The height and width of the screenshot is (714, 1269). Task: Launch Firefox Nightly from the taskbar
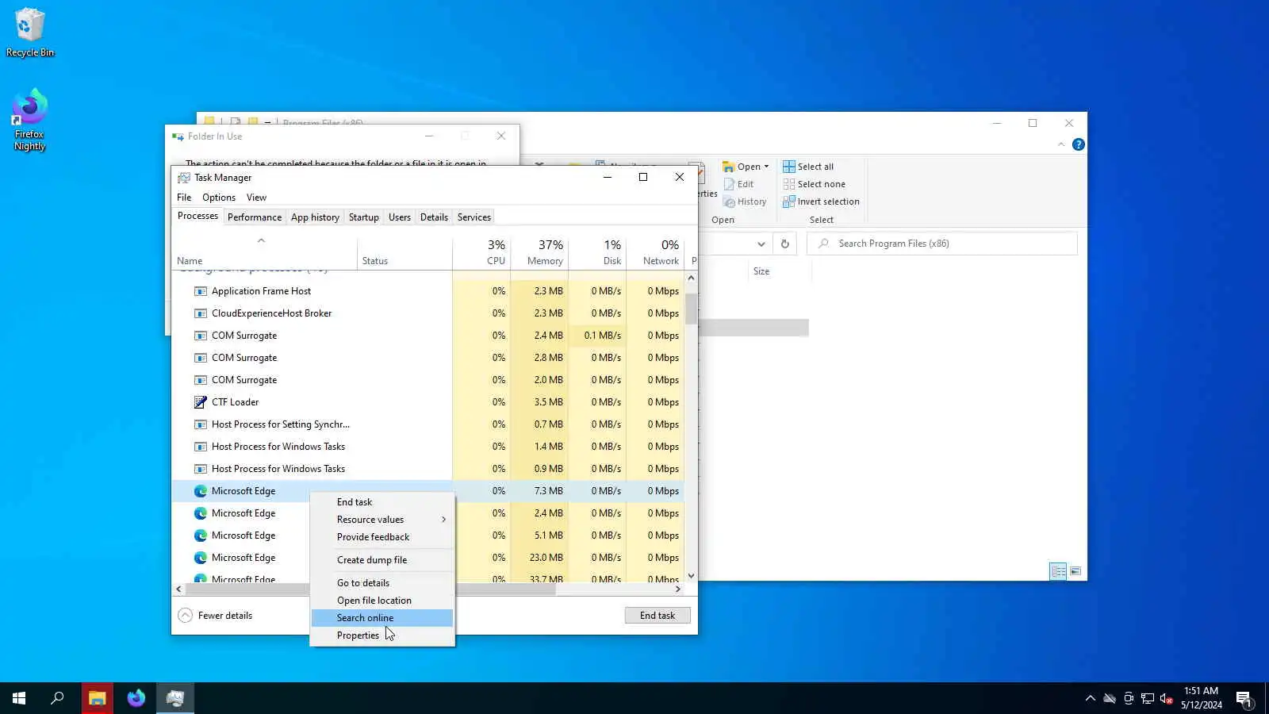pyautogui.click(x=136, y=698)
